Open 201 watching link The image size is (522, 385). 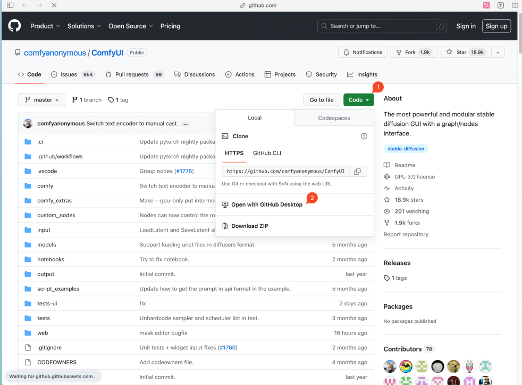pos(407,211)
